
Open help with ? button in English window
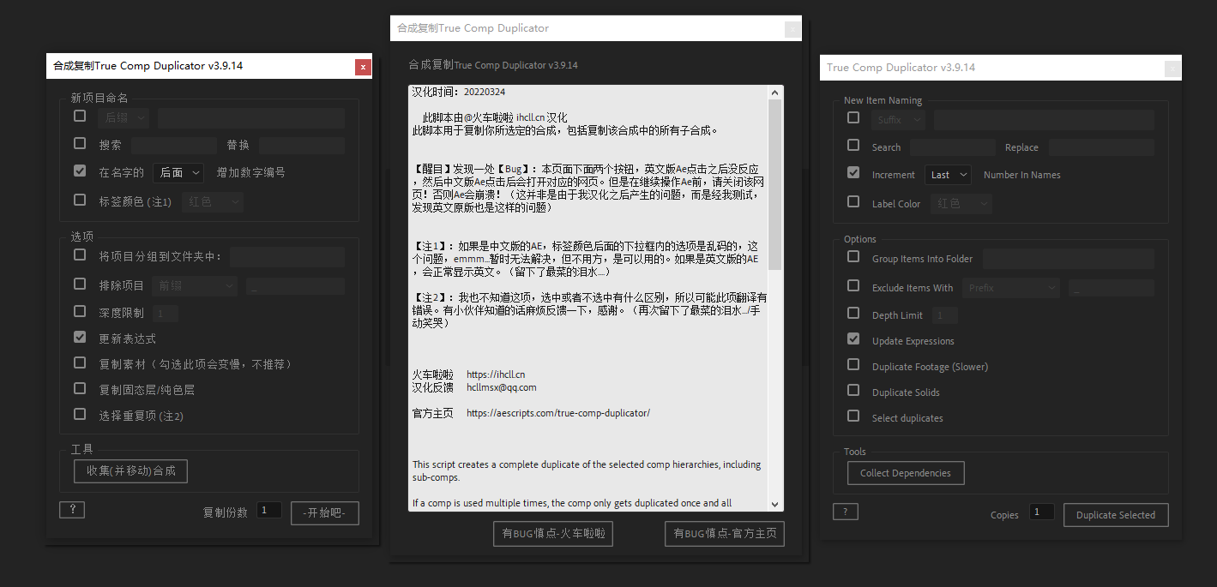point(846,512)
